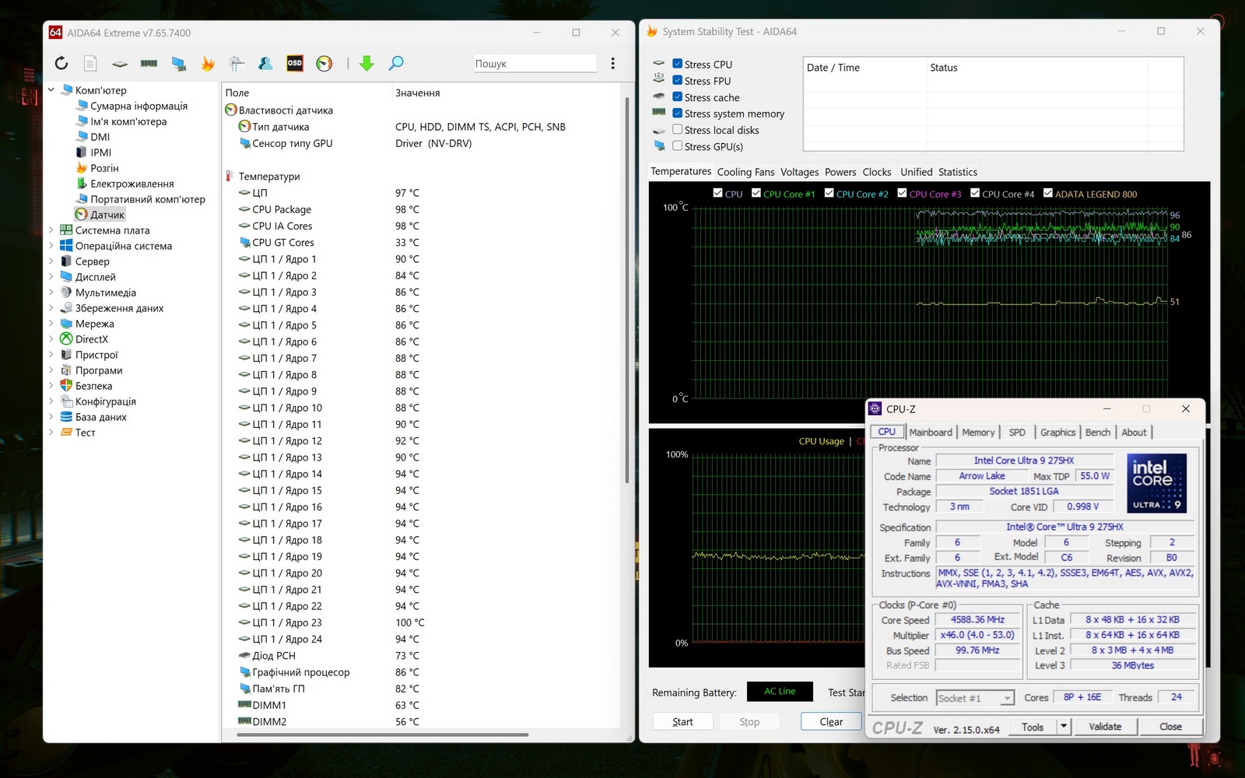Screen dimensions: 1245x778
Task: Click the Refresh icon in AIDA64 toolbar
Action: [61, 64]
